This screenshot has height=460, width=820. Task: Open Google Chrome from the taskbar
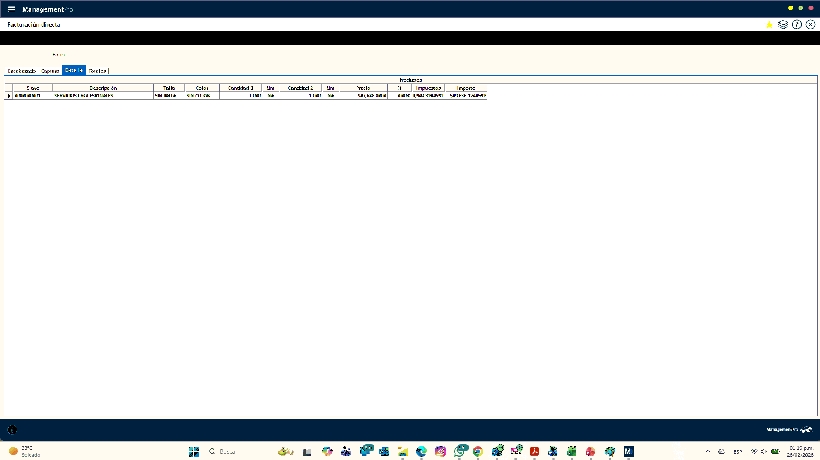point(478,451)
